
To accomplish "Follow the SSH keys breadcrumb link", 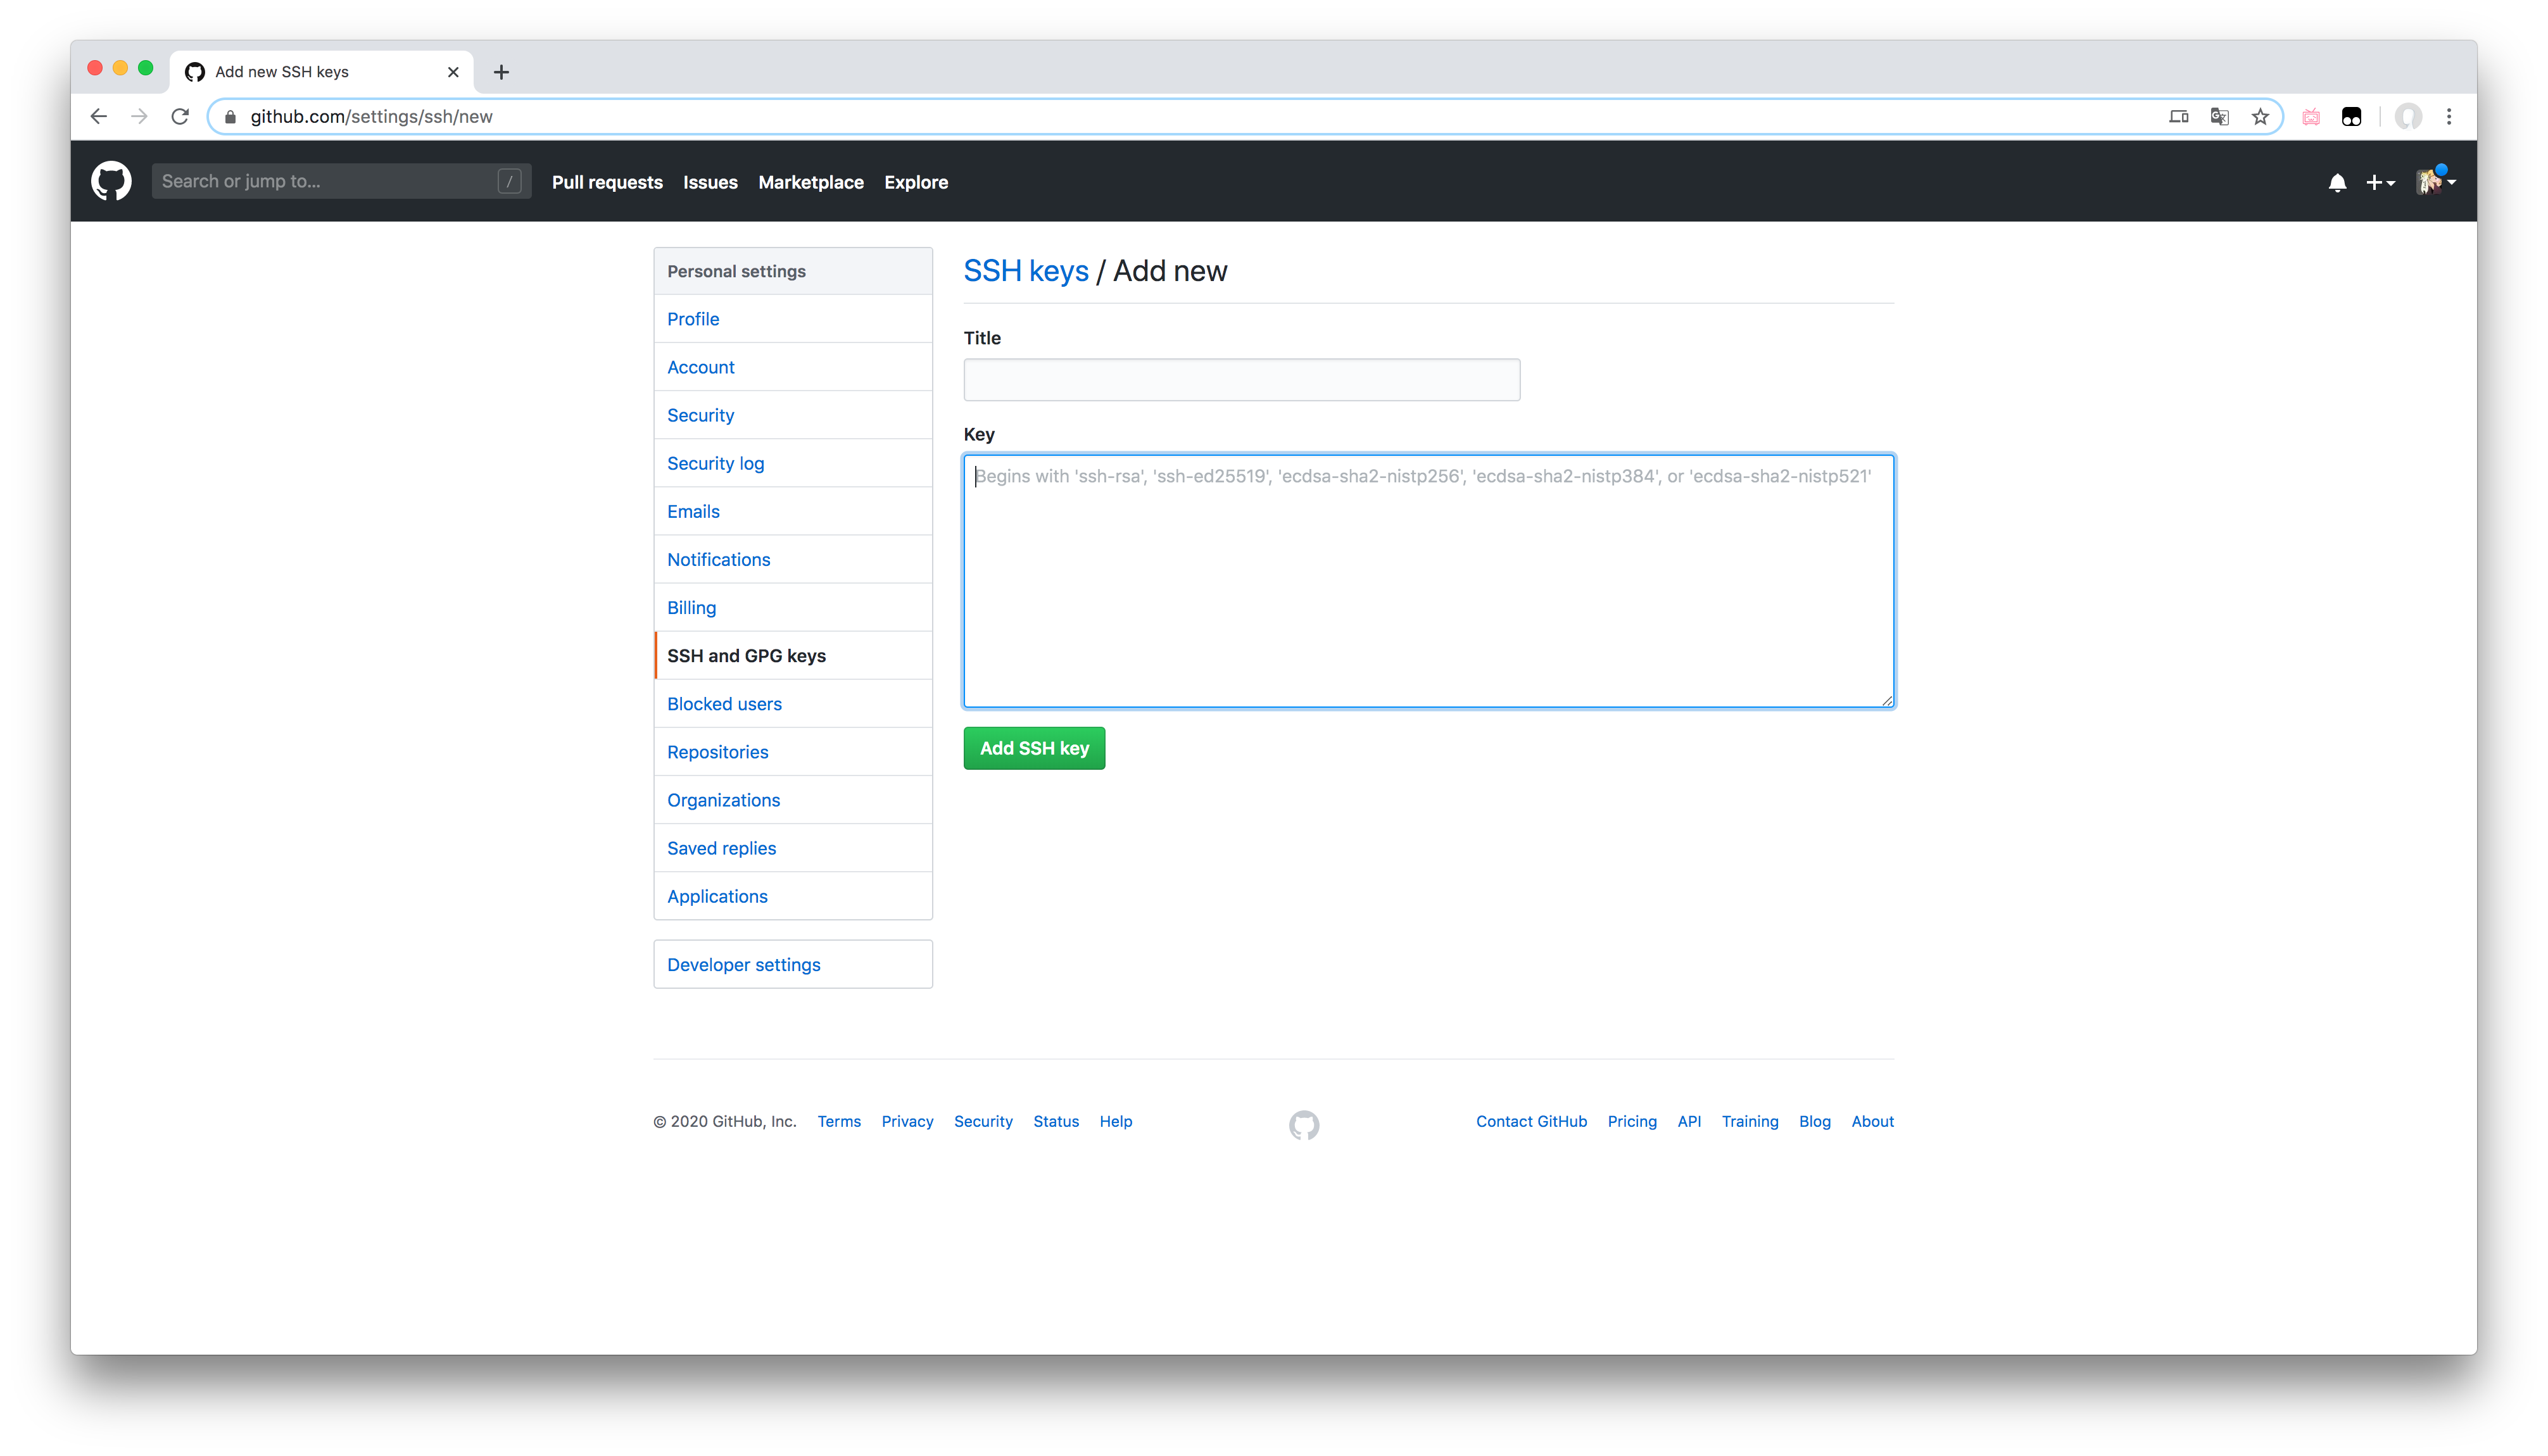I will 1025,271.
